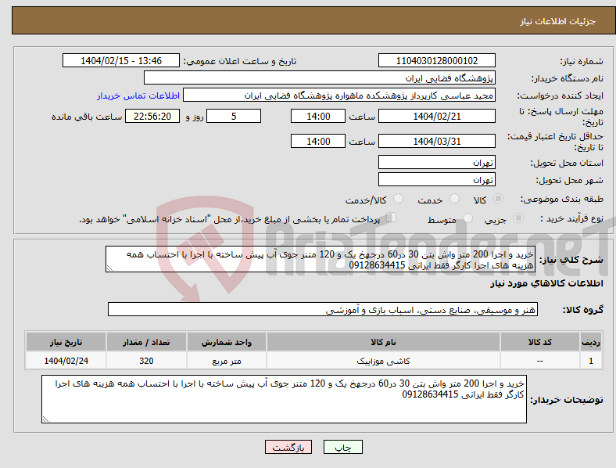This screenshot has width=616, height=468.
Task: Open the اطلاعات تماس خریدار link
Action: (138, 95)
